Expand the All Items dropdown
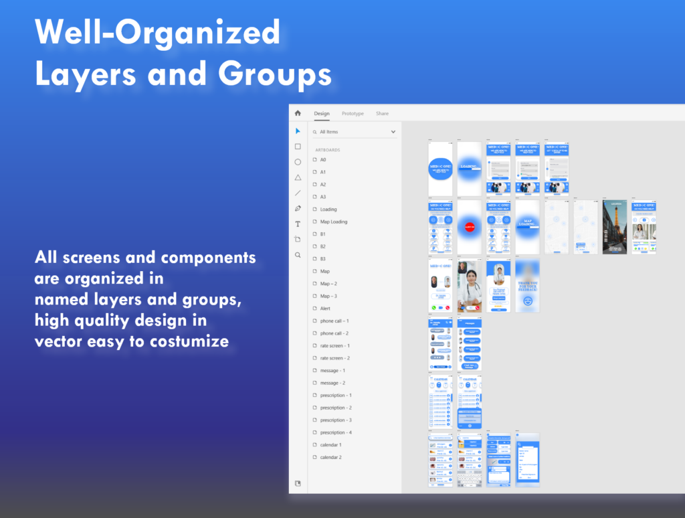The height and width of the screenshot is (518, 685). pos(393,133)
